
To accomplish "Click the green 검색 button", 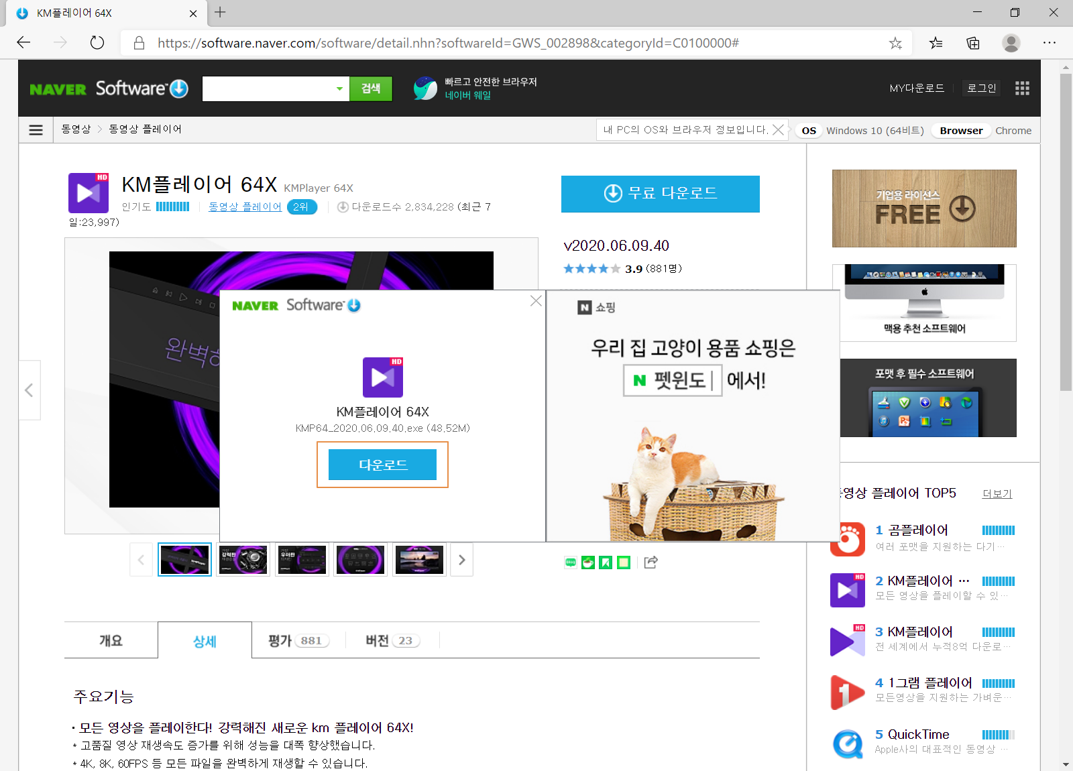I will tap(371, 88).
